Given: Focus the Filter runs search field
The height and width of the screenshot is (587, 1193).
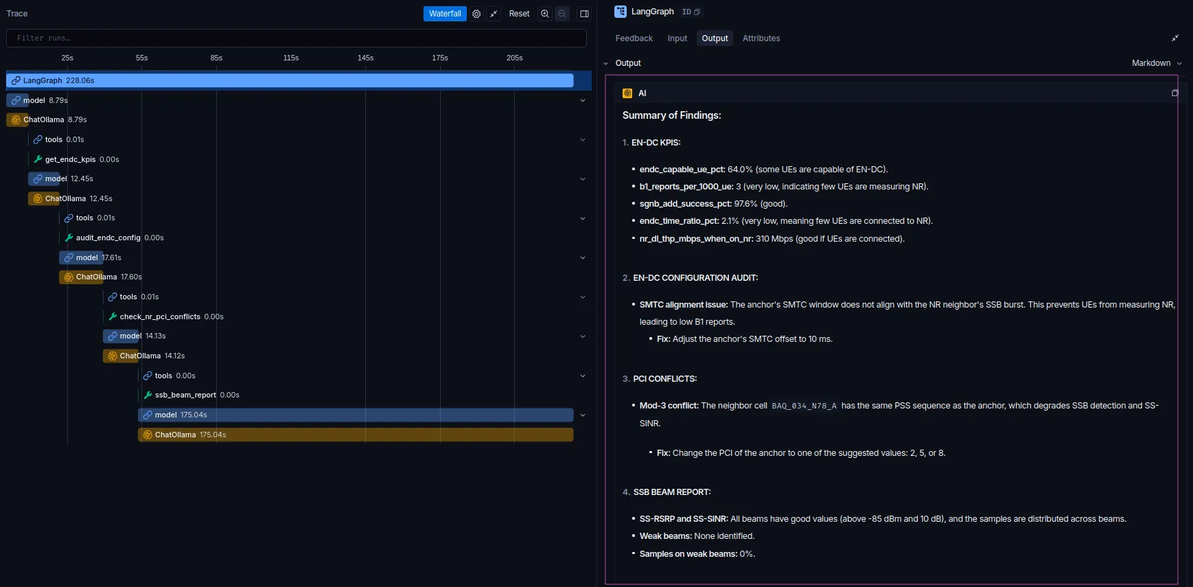Looking at the screenshot, I should pos(297,38).
